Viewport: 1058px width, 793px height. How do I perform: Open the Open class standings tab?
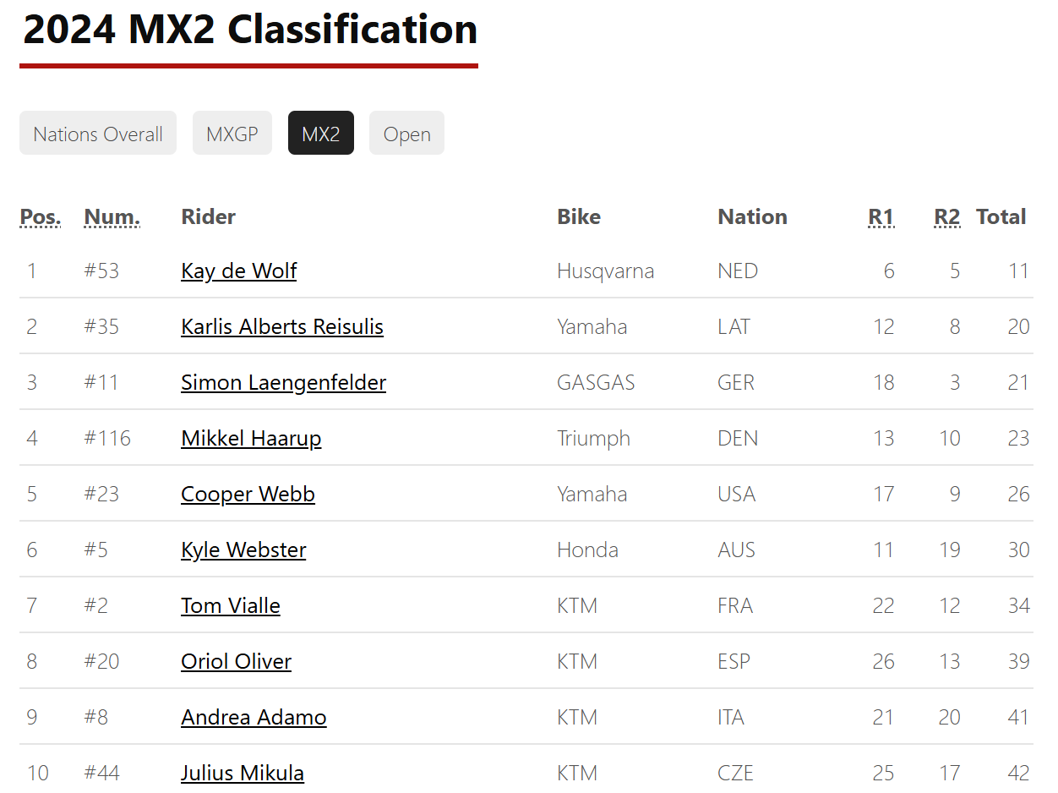[406, 133]
